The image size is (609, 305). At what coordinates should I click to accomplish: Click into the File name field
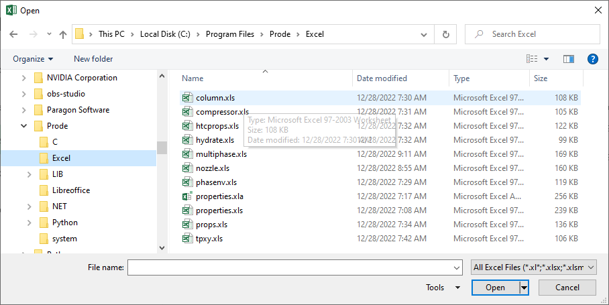coord(290,267)
